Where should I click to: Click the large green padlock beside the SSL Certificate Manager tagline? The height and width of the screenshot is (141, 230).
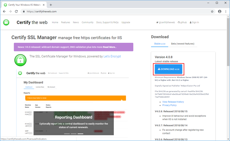tap(20, 60)
